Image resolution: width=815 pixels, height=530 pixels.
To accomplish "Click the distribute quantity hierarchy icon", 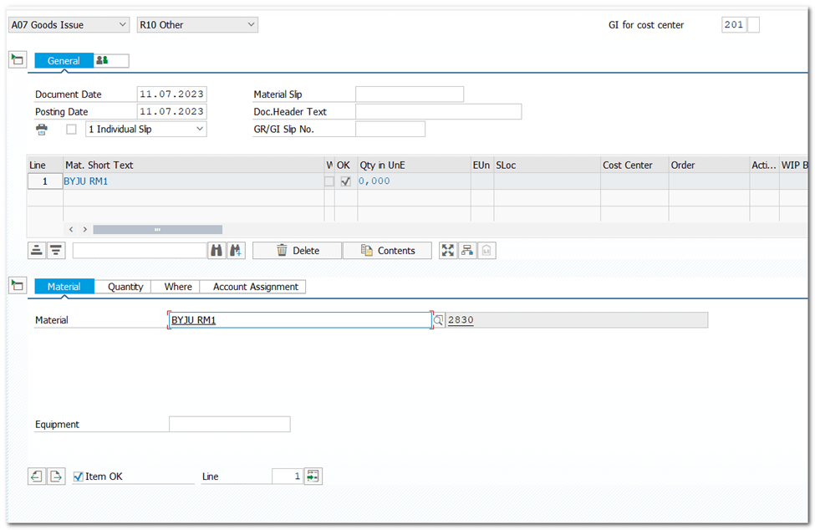I will 466,250.
